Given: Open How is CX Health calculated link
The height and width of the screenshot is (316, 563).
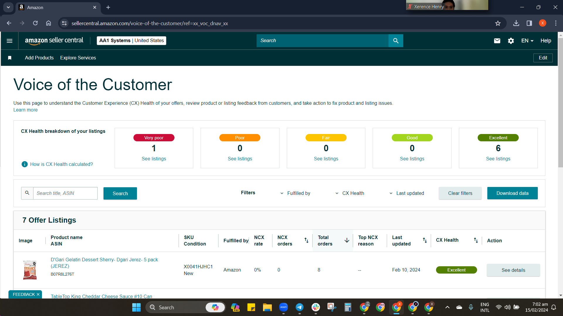Looking at the screenshot, I should (61, 164).
